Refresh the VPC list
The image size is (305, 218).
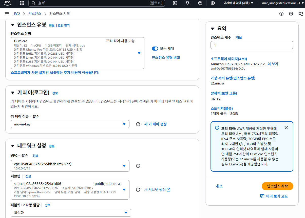138,166
